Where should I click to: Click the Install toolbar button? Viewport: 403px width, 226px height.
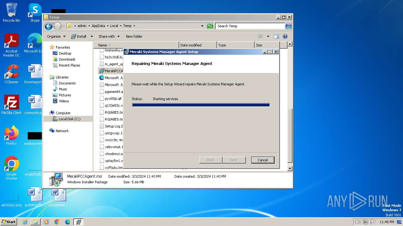point(79,36)
